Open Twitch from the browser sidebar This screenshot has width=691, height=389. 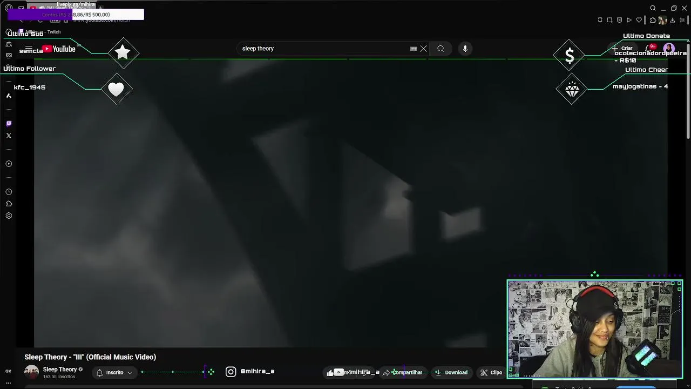[x=9, y=124]
